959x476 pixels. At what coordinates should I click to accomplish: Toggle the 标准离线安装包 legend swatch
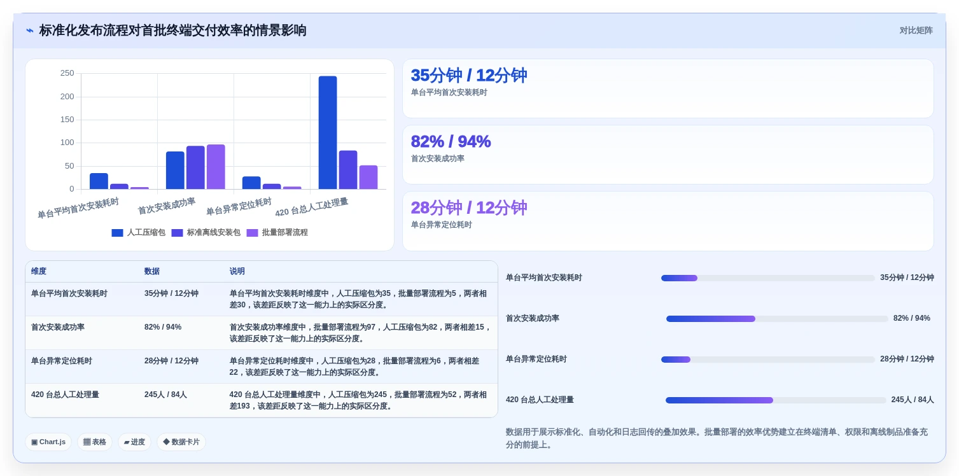pos(177,233)
